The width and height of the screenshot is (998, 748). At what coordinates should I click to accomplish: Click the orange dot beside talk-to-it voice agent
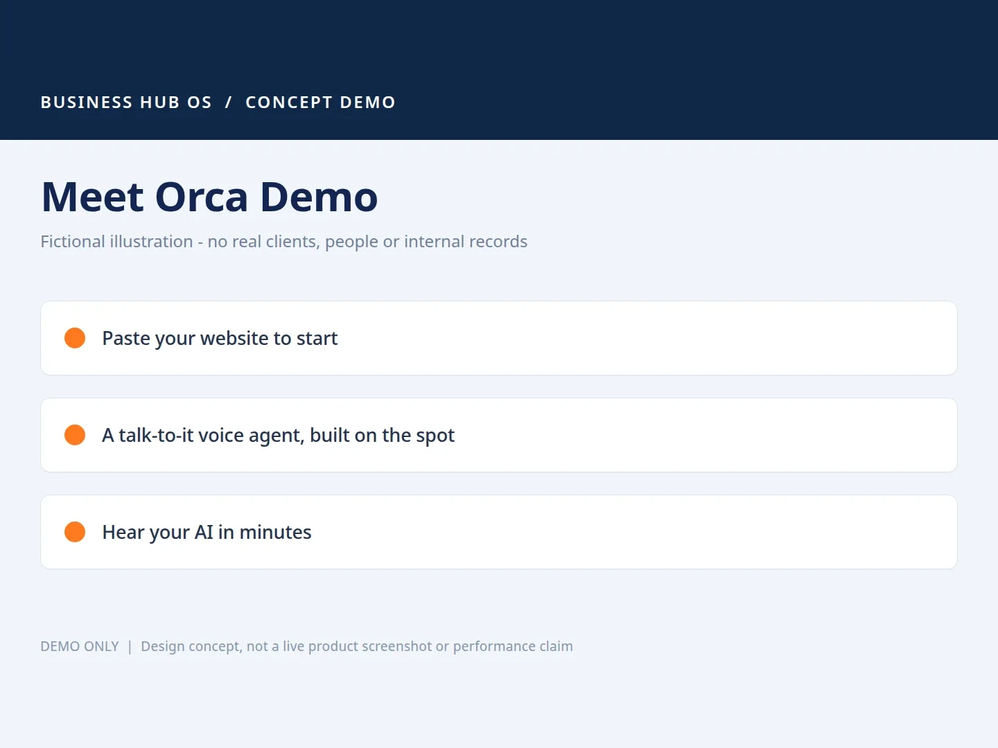(x=75, y=435)
